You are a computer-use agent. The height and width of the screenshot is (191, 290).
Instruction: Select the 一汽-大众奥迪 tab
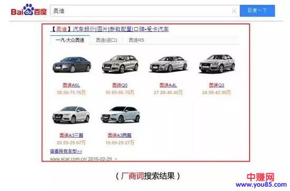point(70,40)
